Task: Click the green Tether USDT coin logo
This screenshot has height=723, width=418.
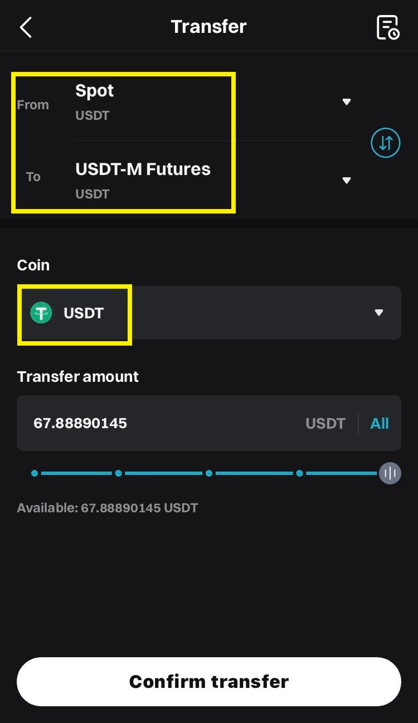Action: (x=41, y=313)
